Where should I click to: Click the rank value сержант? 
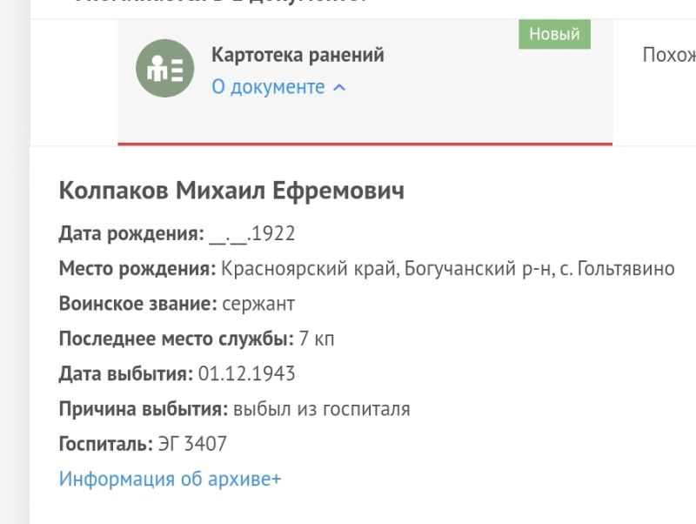[x=258, y=304]
